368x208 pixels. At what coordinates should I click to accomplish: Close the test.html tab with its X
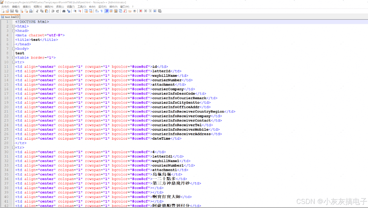click(17, 17)
